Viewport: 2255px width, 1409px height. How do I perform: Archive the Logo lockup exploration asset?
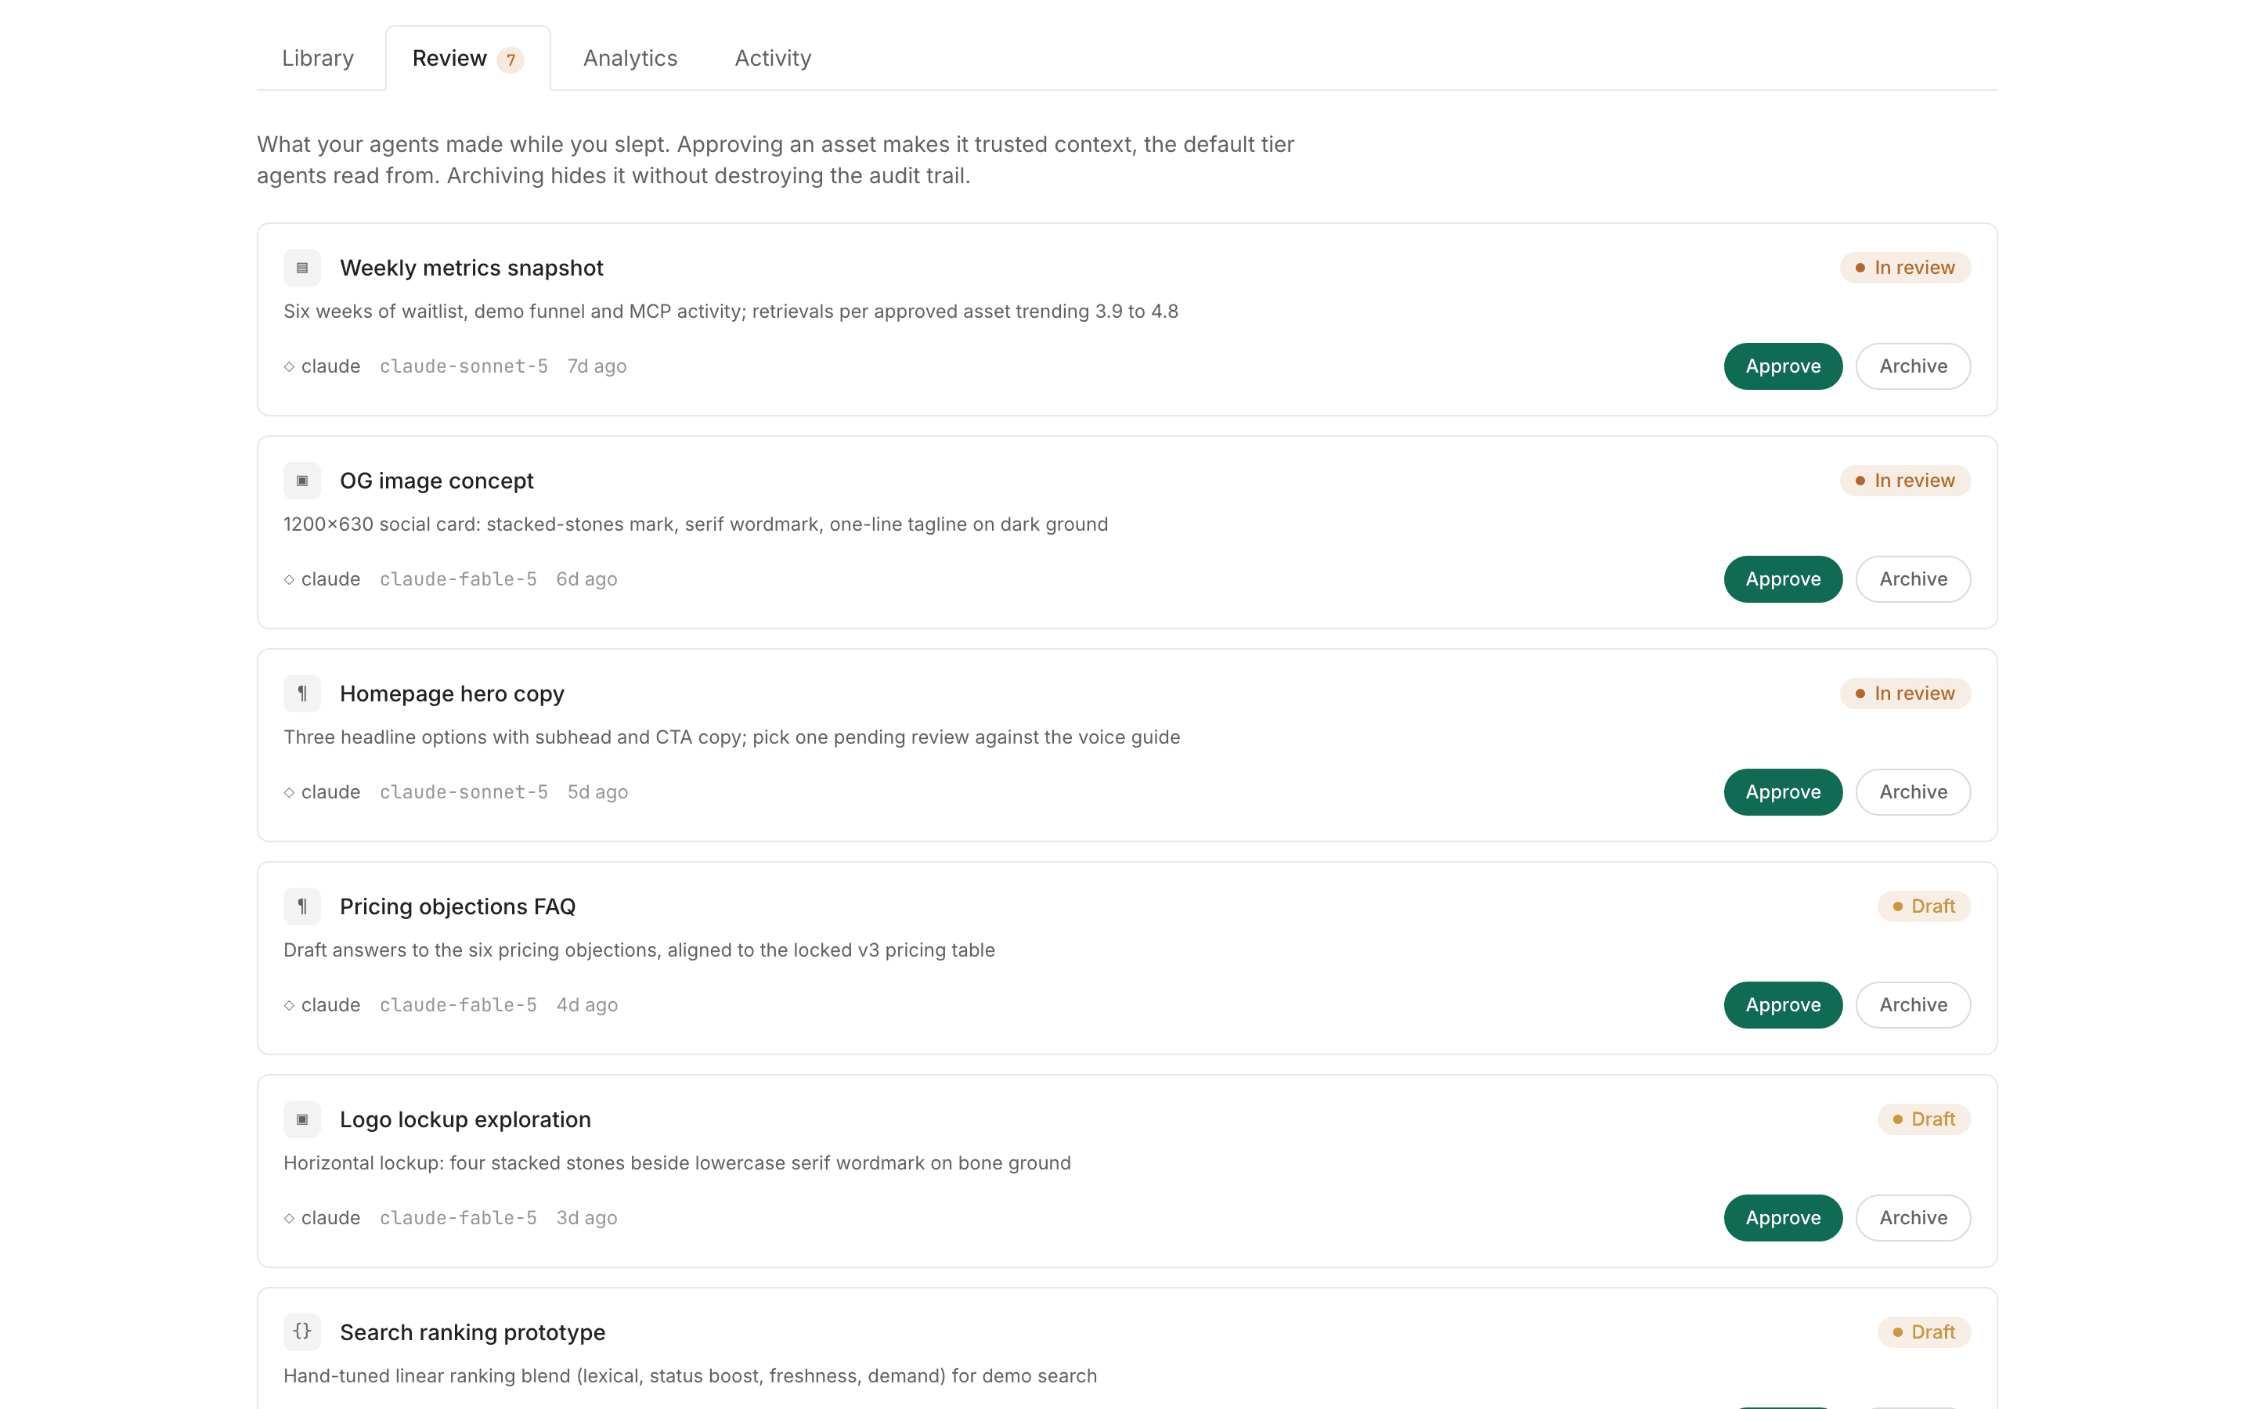pos(1913,1218)
